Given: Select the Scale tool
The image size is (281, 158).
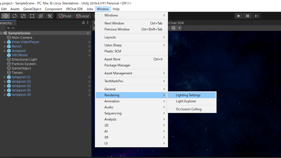Looking at the screenshot, I should [x=23, y=16].
